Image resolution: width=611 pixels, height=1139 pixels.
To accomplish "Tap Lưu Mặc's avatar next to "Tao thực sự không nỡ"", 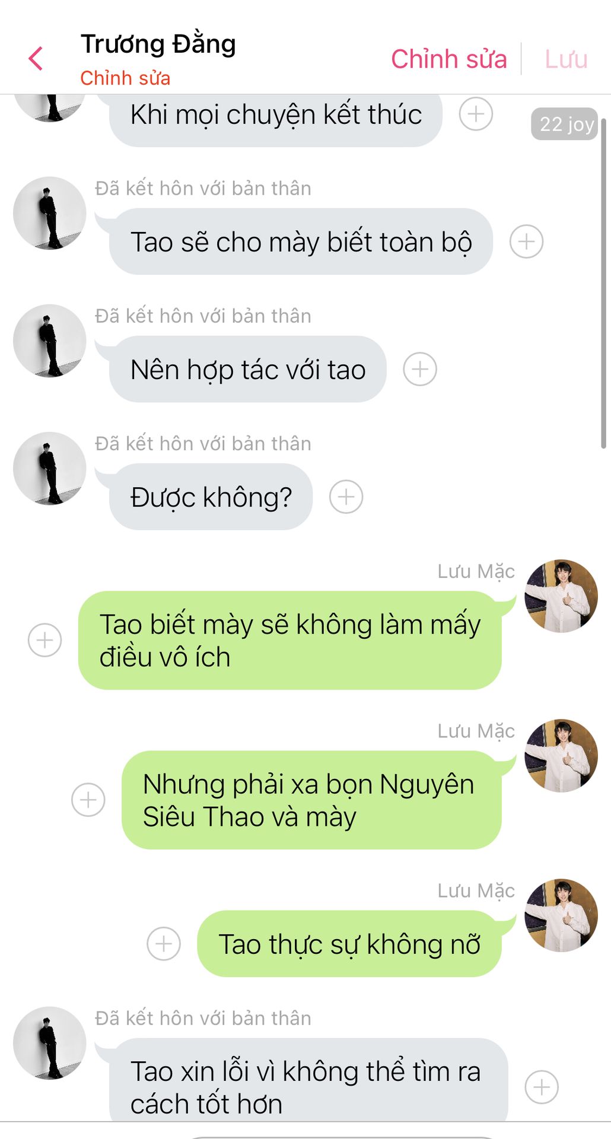I will pyautogui.click(x=561, y=915).
